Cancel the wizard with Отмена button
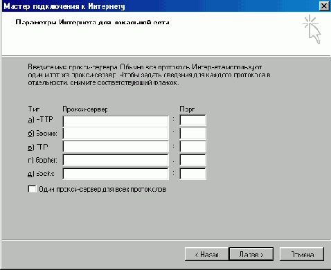 pos(302,254)
